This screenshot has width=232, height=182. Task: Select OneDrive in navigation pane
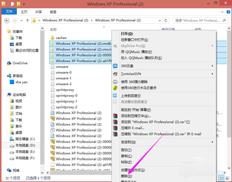20,63
